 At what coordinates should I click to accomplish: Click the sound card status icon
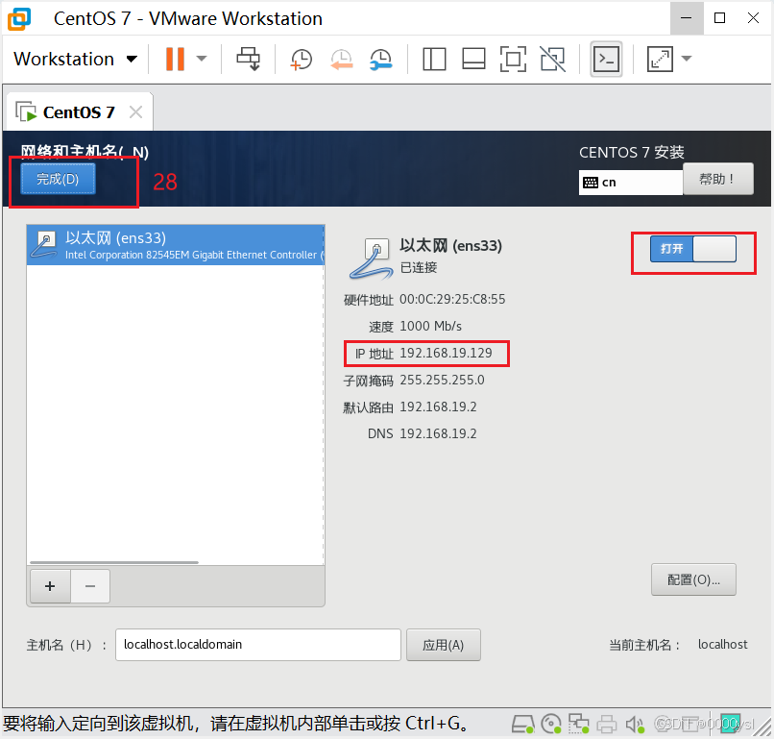(x=635, y=725)
